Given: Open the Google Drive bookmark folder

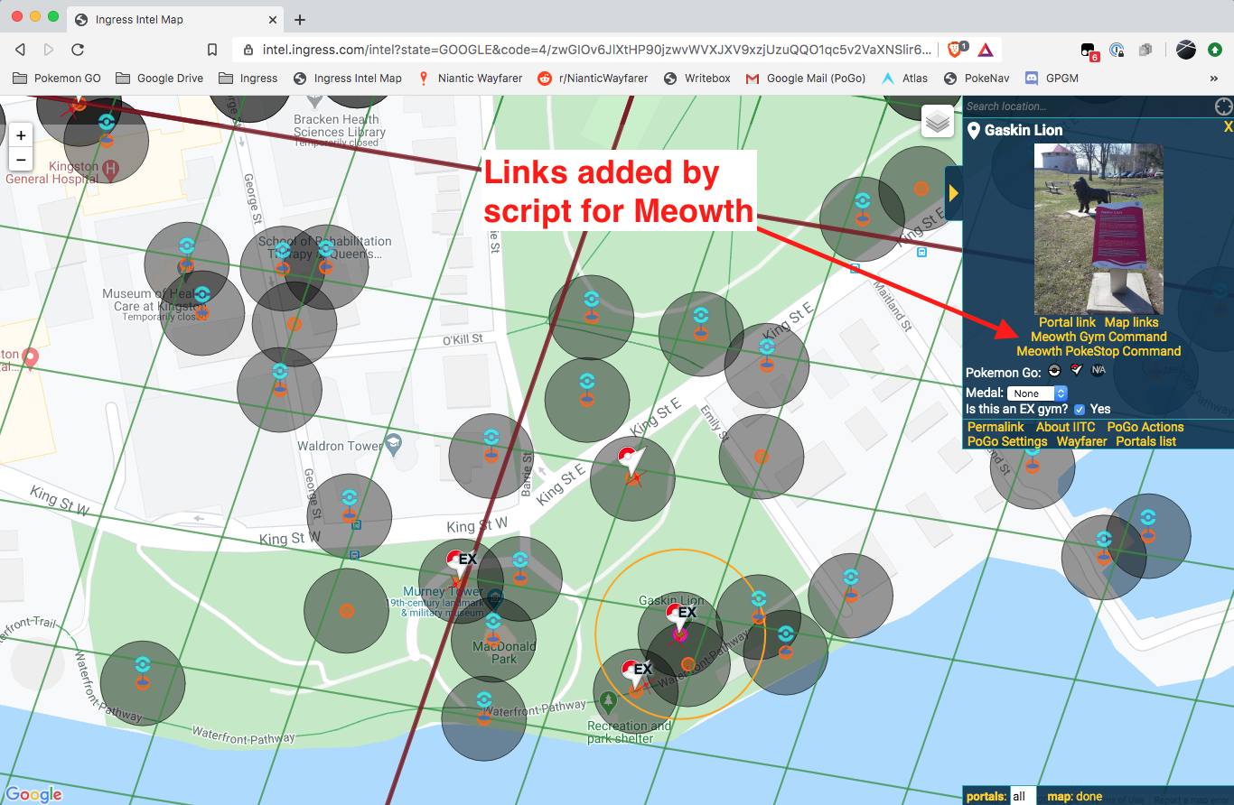Looking at the screenshot, I should 159,79.
